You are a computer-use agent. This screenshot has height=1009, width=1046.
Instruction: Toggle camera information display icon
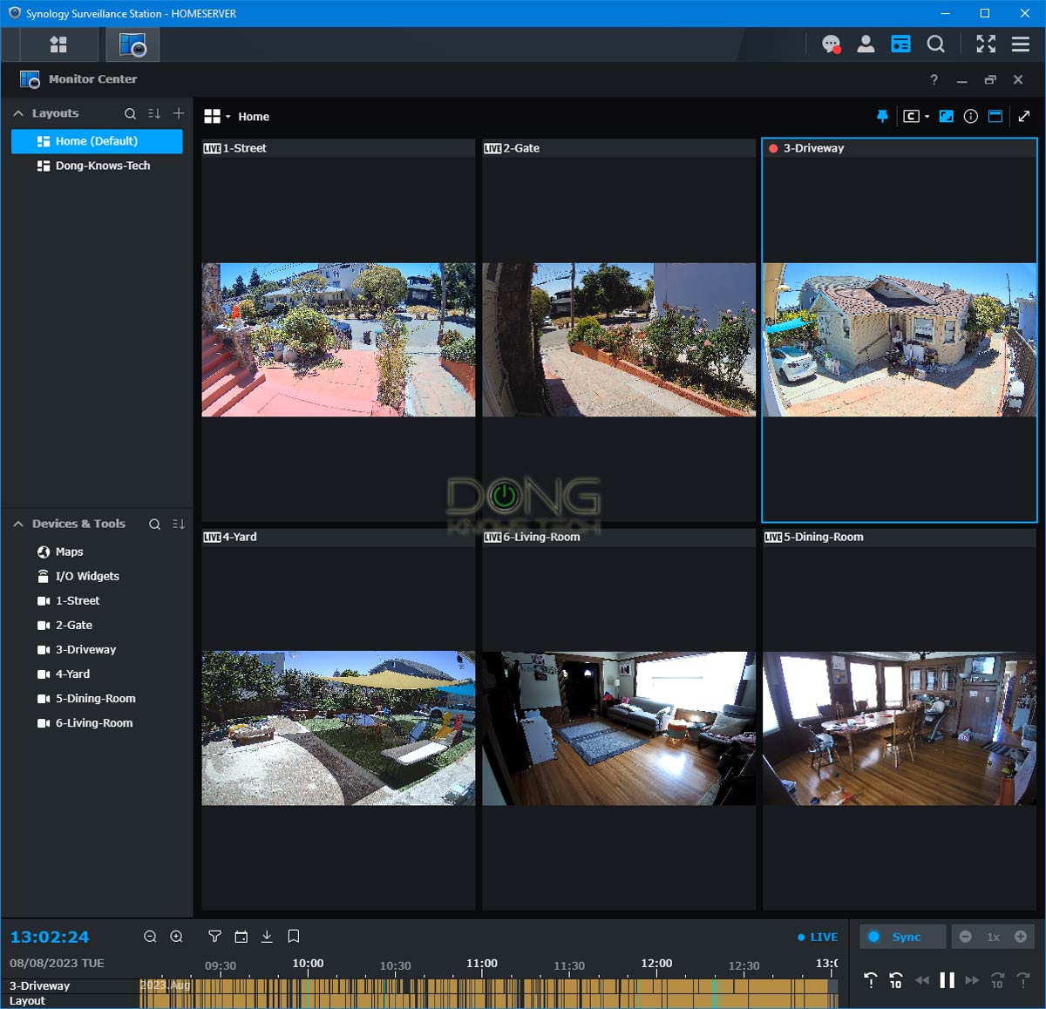pos(970,117)
